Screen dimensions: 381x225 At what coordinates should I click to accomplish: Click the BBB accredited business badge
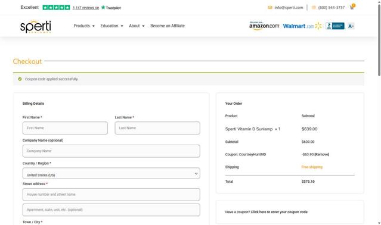[x=335, y=26]
